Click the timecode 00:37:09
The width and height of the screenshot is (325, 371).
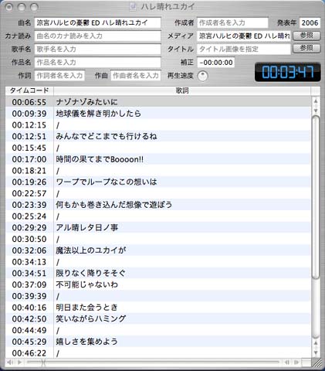tap(29, 284)
